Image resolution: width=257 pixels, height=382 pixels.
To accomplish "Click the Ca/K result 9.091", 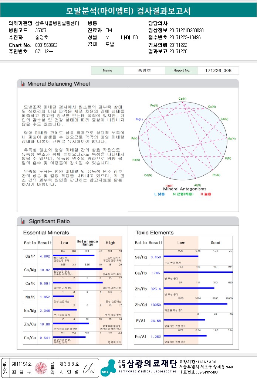I will (45, 283).
